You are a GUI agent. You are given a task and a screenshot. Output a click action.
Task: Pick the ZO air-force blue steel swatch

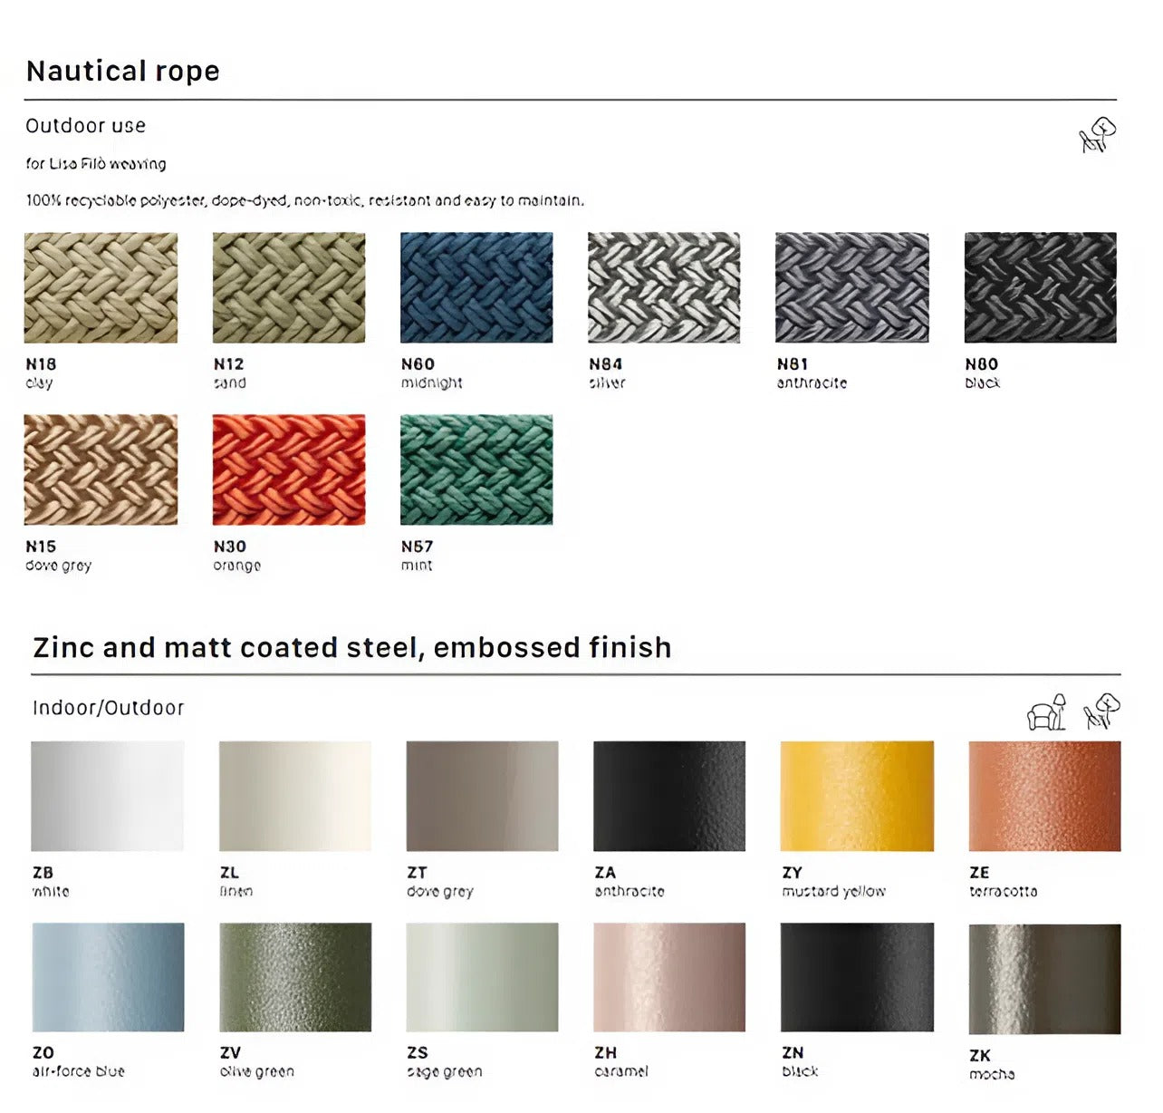108,977
